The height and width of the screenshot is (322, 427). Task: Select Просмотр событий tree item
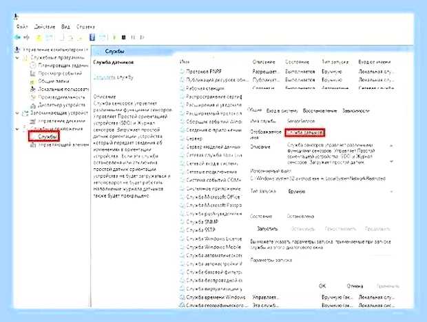coord(60,73)
